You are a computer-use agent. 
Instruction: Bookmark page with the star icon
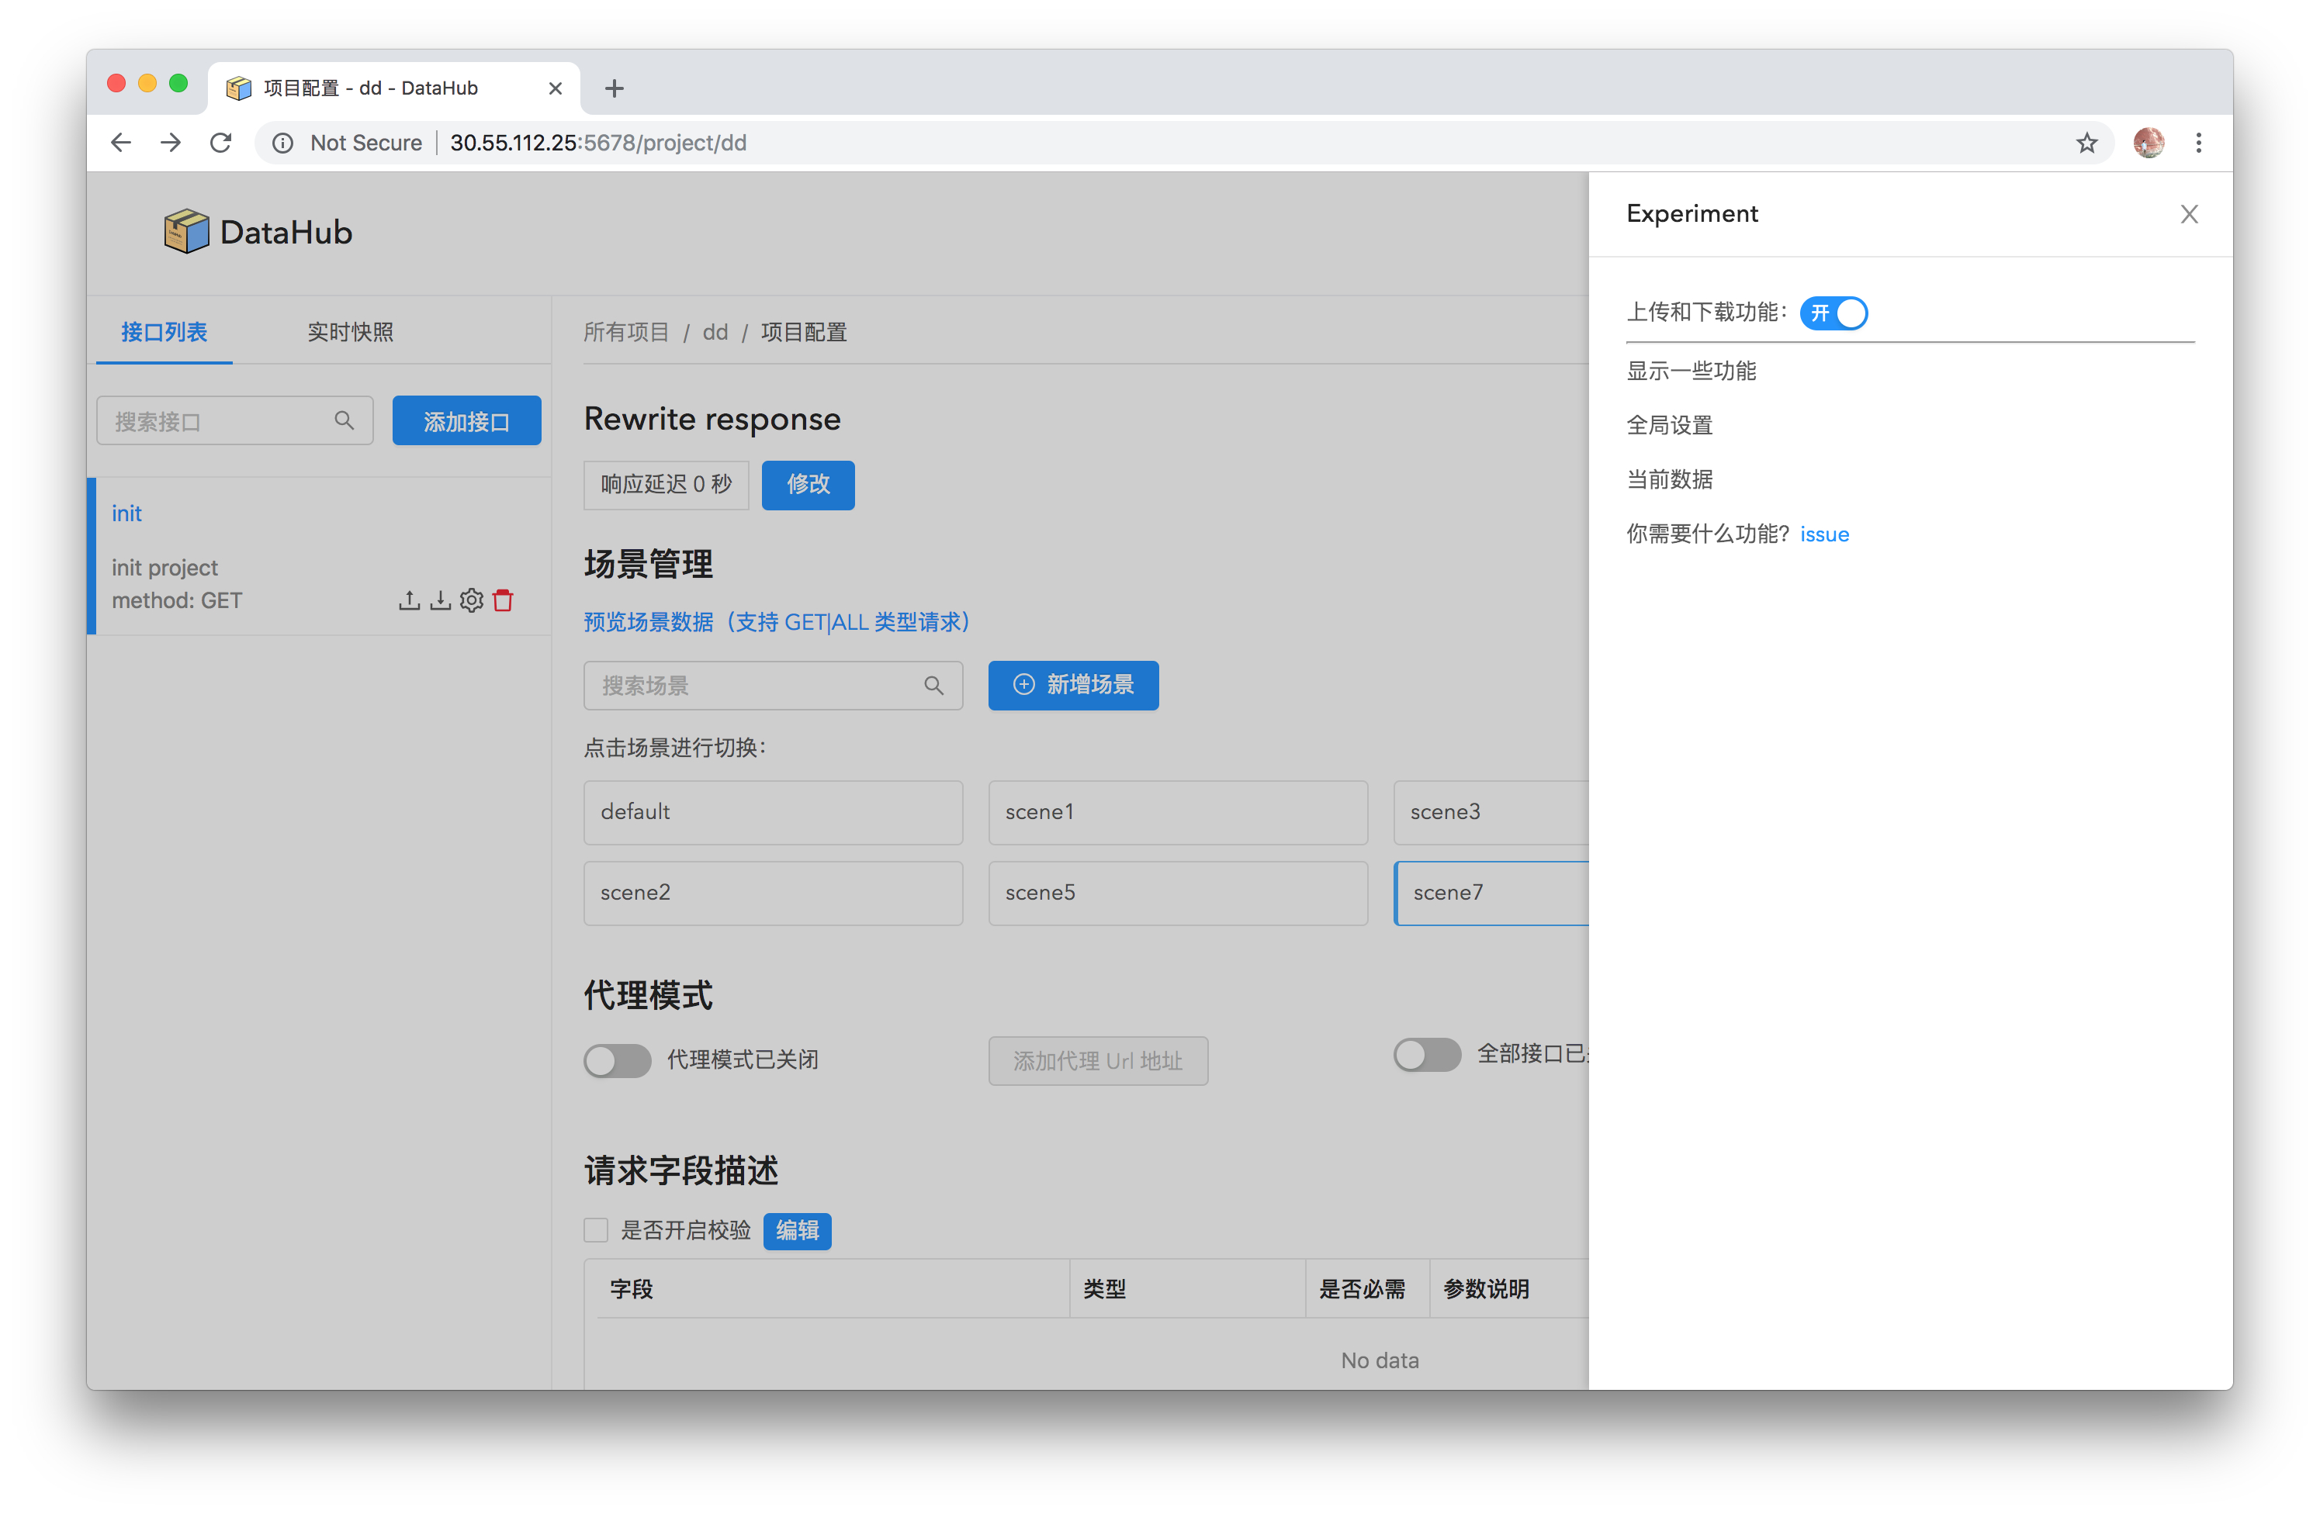point(2086,143)
